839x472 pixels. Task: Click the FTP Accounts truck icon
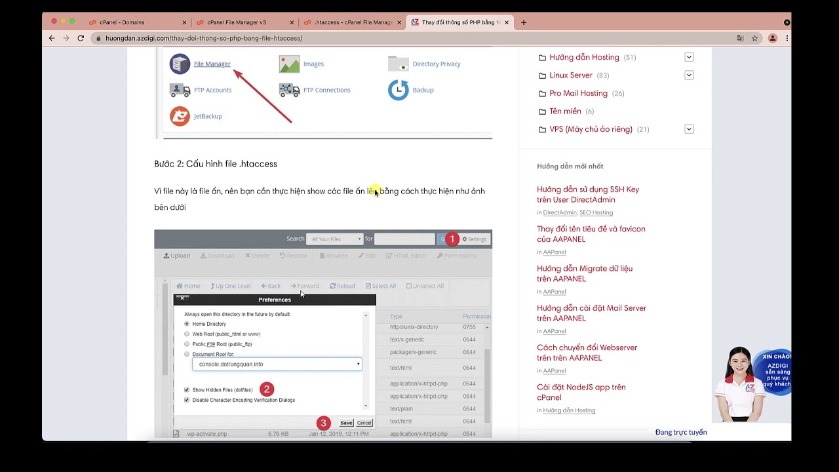coord(180,90)
